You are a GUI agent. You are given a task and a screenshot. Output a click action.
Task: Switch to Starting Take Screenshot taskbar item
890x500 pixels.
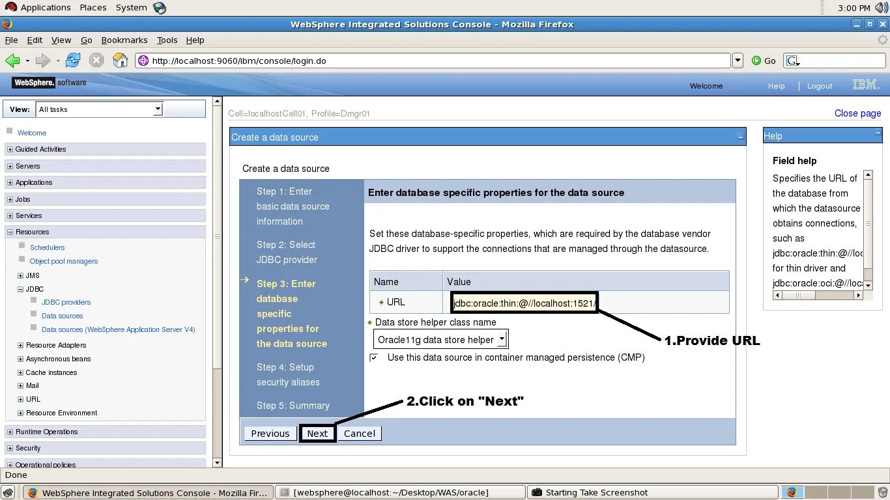point(652,493)
